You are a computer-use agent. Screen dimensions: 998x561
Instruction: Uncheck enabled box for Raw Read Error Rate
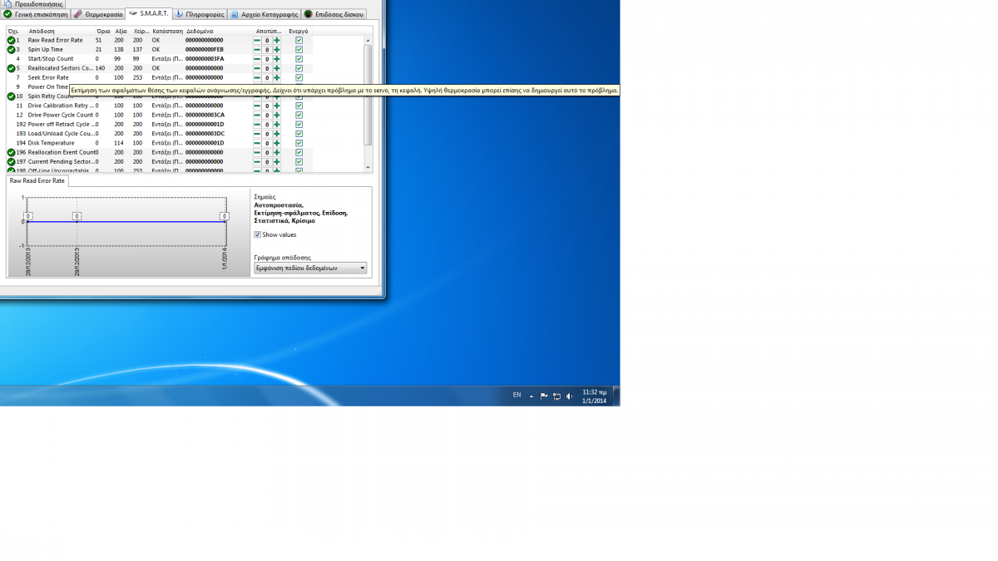click(x=299, y=40)
